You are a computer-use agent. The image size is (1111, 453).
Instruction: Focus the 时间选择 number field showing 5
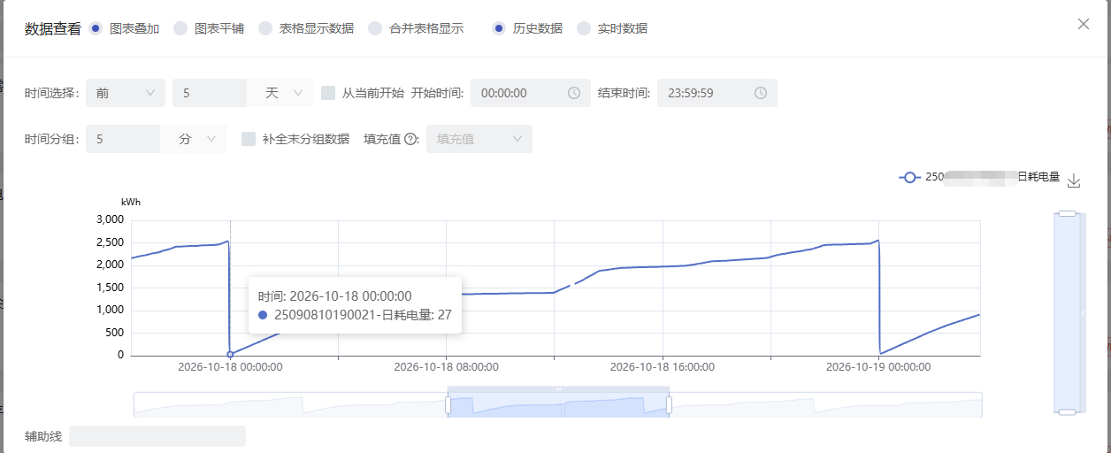211,93
